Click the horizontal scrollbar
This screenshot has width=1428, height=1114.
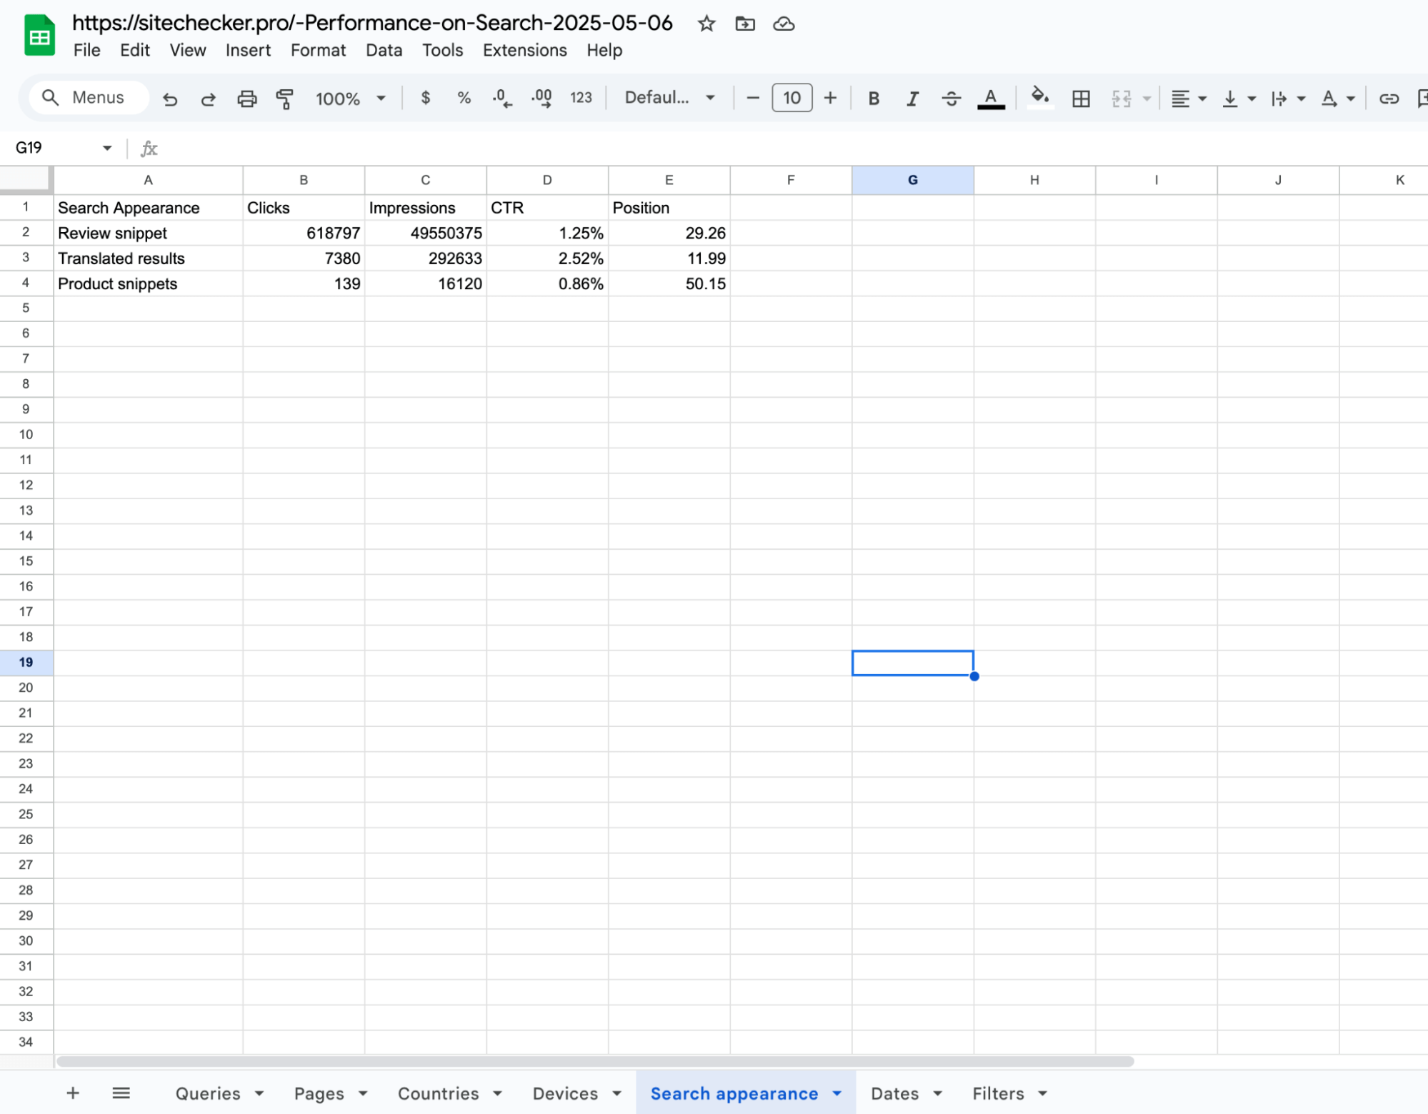tap(595, 1061)
